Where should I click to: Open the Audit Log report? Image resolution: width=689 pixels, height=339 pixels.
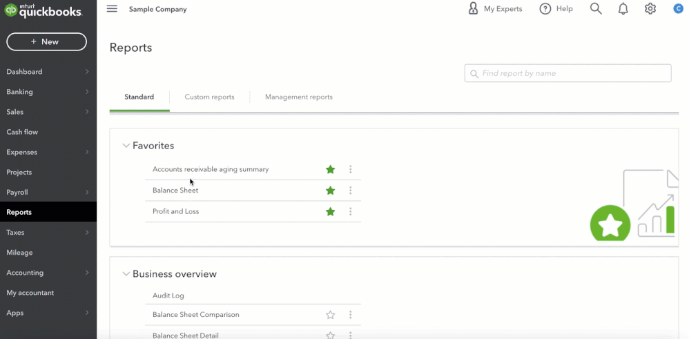click(x=168, y=296)
